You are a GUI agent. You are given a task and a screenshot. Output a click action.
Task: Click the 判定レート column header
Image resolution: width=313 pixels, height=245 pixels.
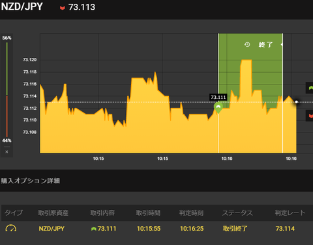click(290, 213)
